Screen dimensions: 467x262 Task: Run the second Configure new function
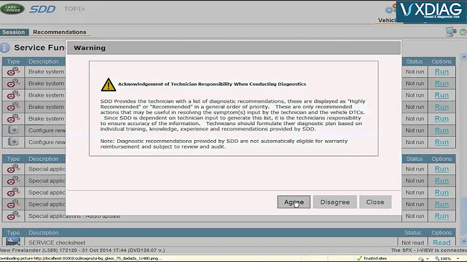tap(442, 142)
